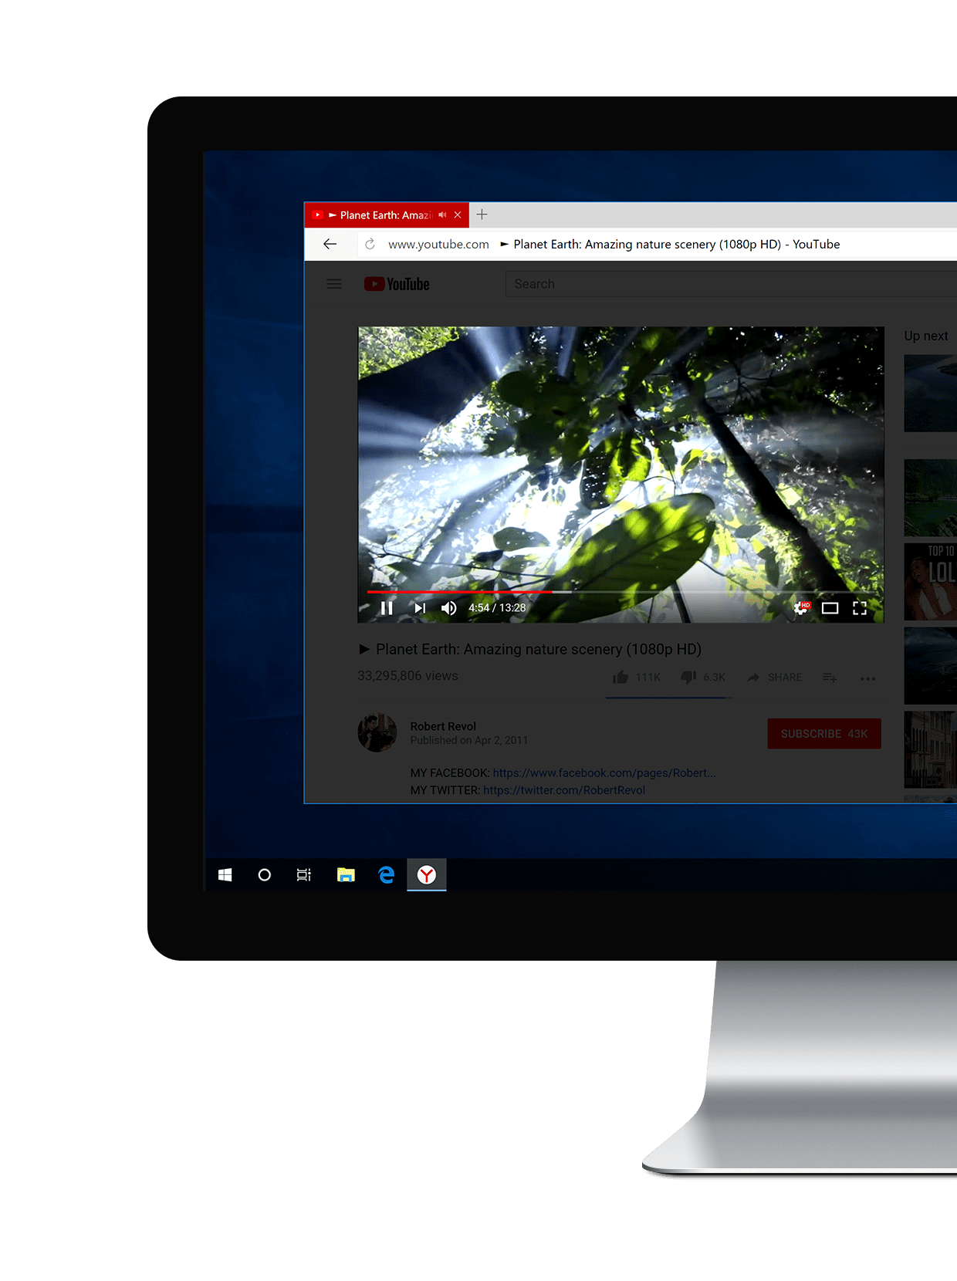Open the Twitter RobertRevol link
The width and height of the screenshot is (957, 1281).
(x=564, y=790)
